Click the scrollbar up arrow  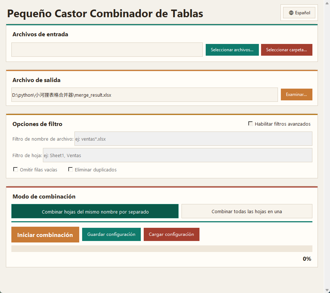coord(327,3)
